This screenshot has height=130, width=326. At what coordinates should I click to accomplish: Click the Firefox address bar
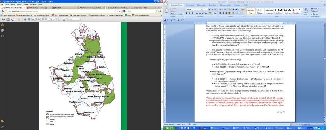tap(60, 11)
